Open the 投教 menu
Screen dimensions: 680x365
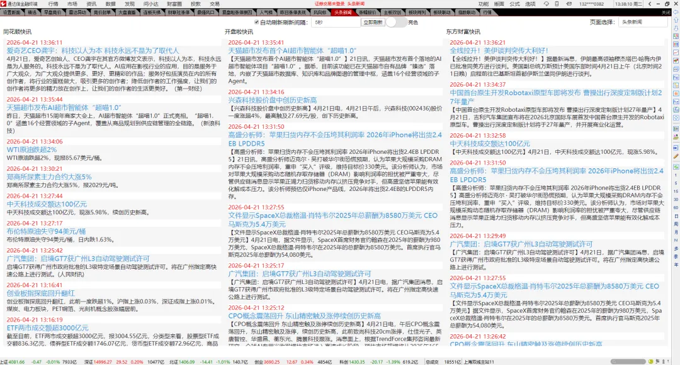click(196, 4)
